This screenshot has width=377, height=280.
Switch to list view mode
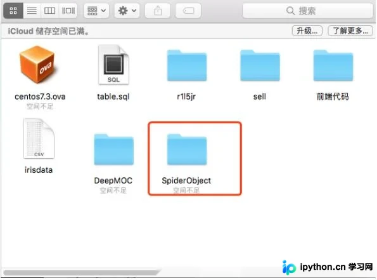click(32, 11)
